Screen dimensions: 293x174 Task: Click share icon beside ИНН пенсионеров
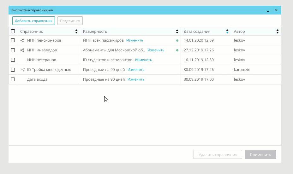pos(22,40)
